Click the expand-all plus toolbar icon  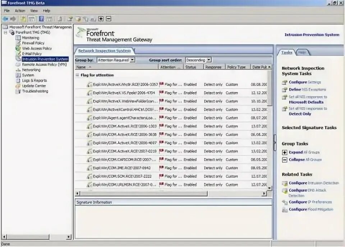[101, 19]
